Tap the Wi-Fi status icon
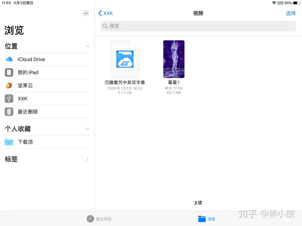 tap(274, 3)
